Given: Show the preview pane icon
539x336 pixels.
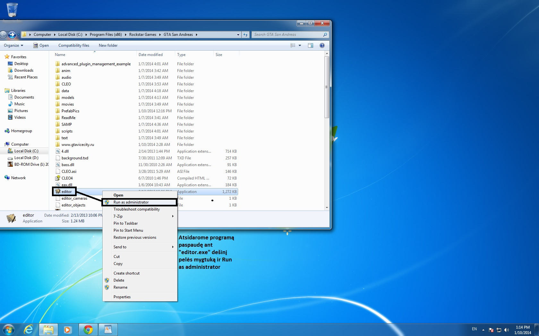Looking at the screenshot, I should coord(311,45).
